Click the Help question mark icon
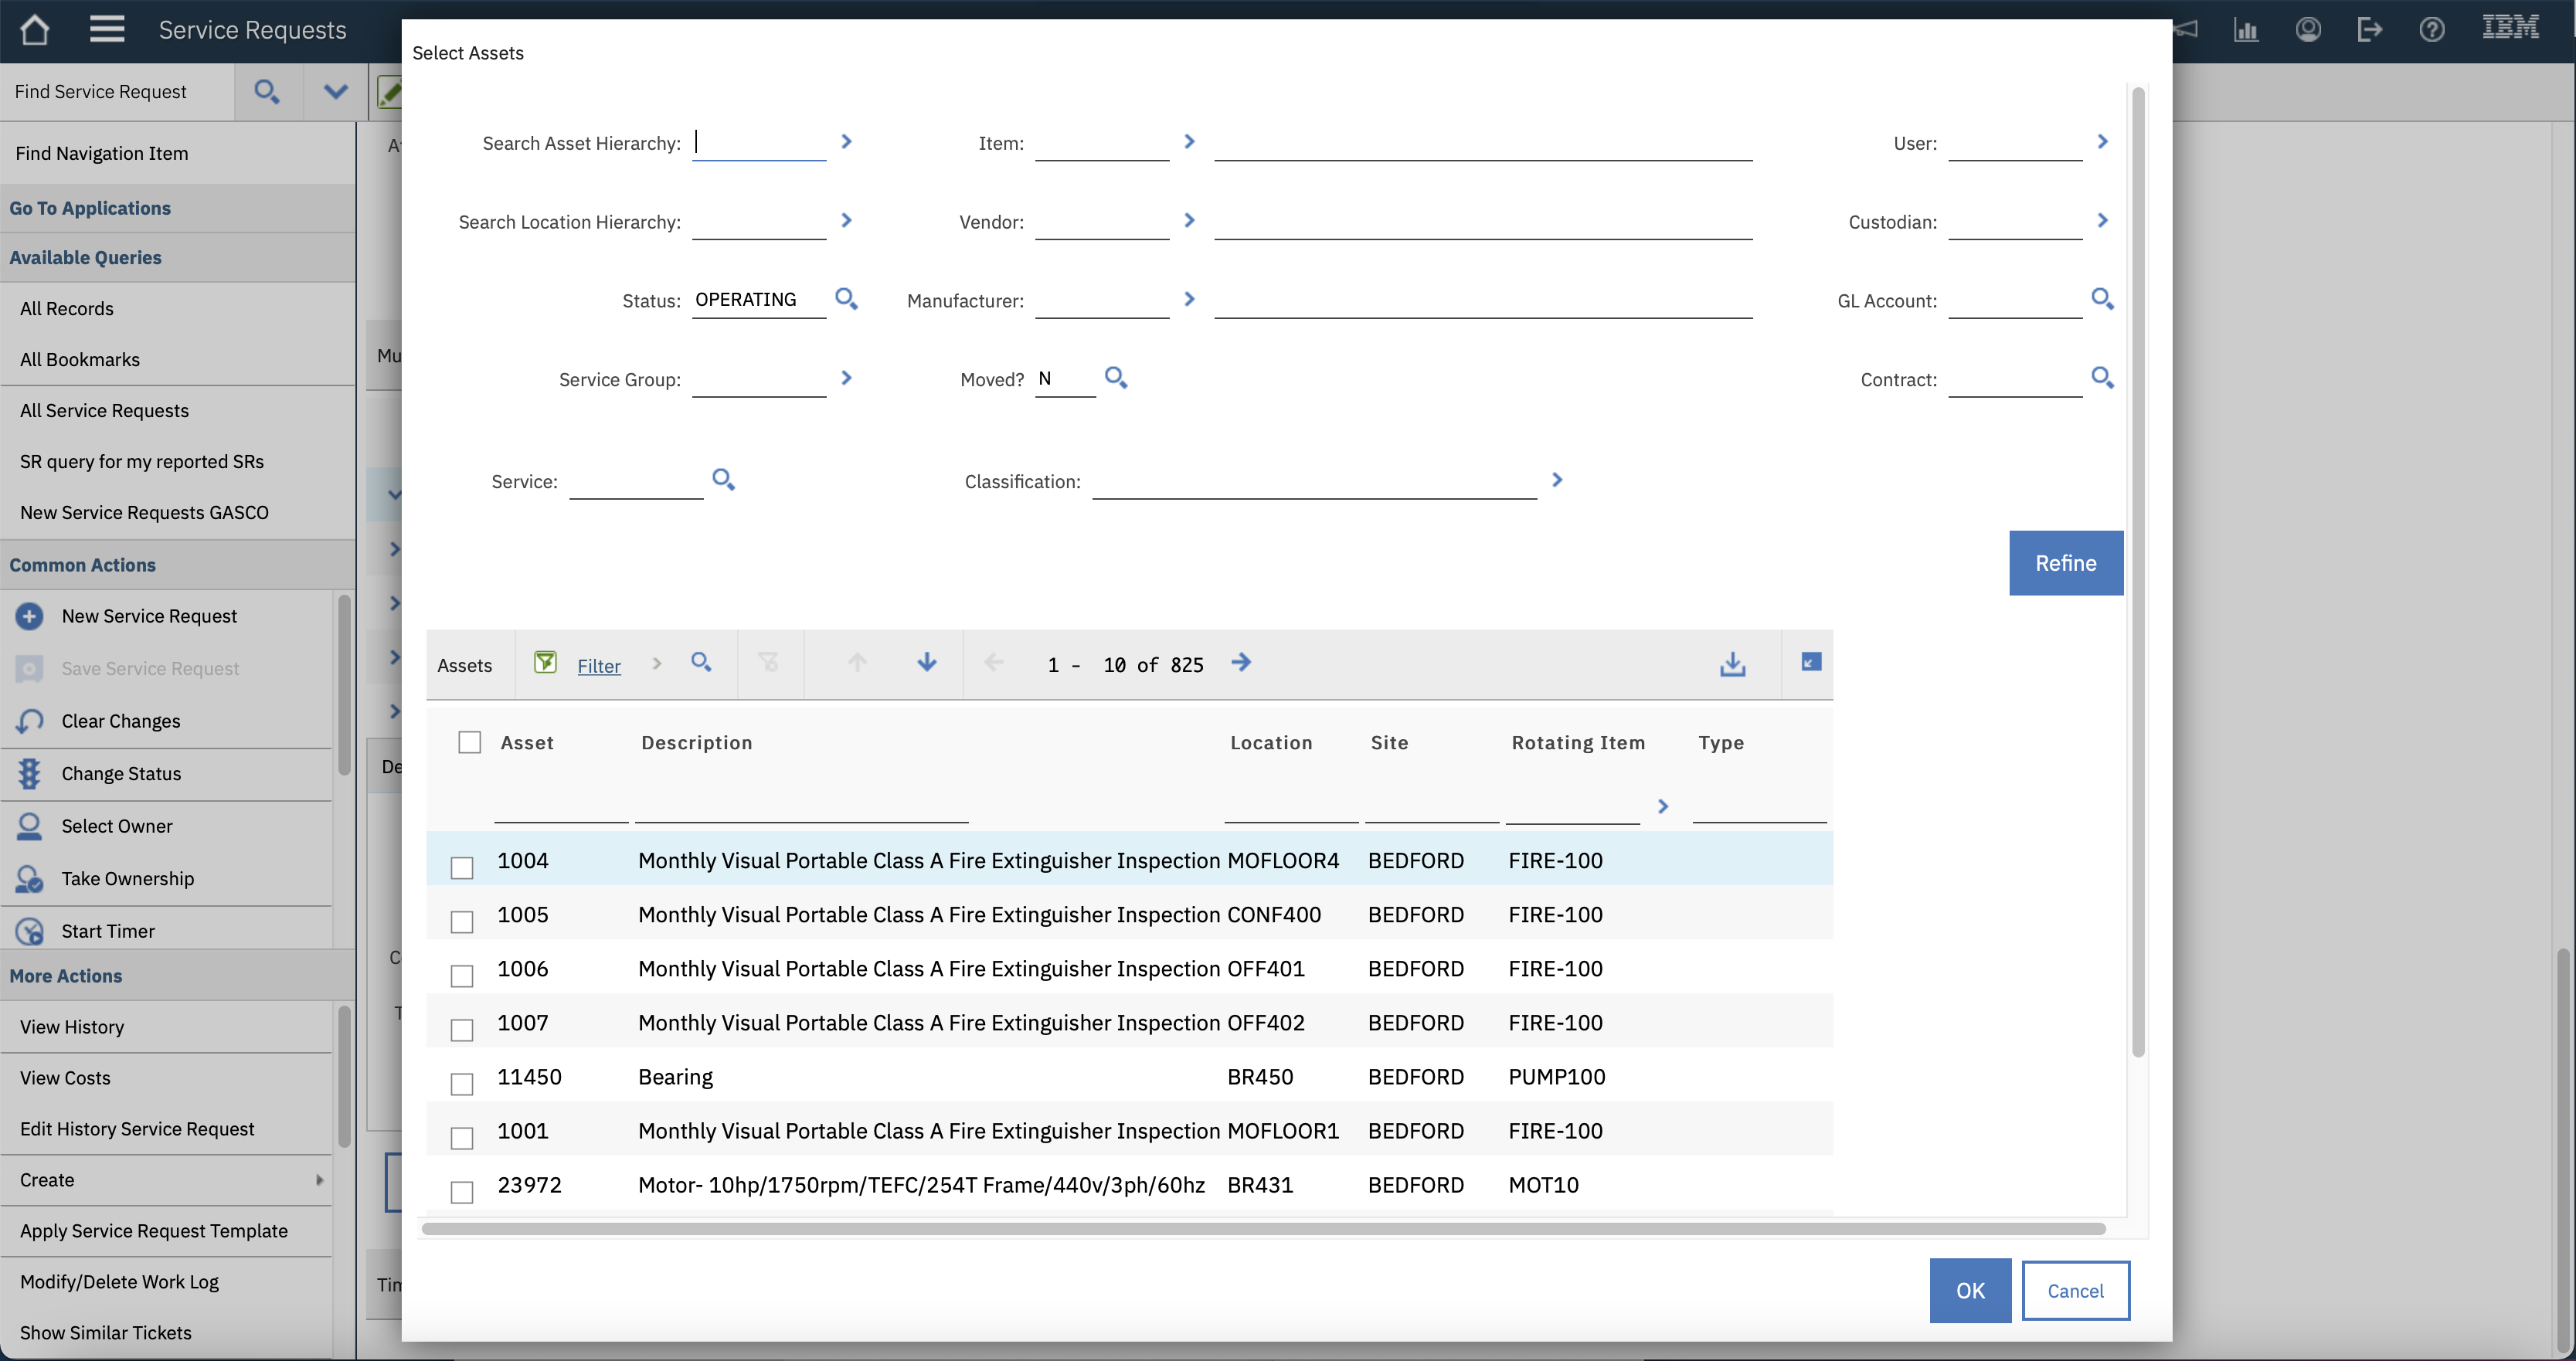The width and height of the screenshot is (2576, 1361). click(x=2432, y=30)
